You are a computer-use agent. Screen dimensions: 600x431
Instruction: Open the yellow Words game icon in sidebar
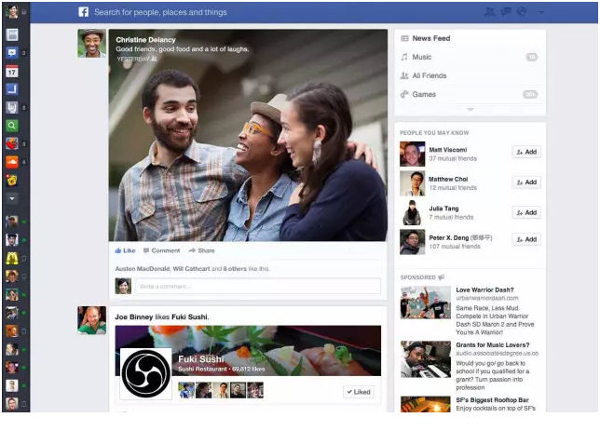12,180
